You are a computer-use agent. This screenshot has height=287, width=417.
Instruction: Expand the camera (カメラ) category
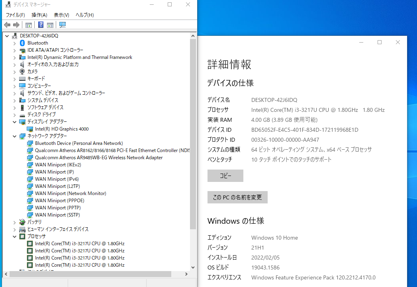[x=15, y=72]
